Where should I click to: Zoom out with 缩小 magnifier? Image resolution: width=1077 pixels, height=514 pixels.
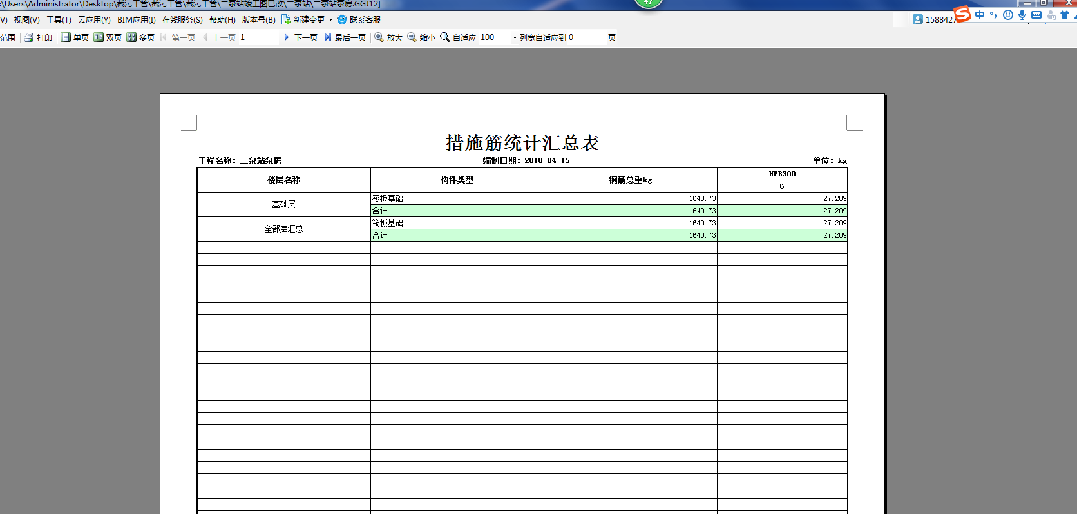(412, 37)
